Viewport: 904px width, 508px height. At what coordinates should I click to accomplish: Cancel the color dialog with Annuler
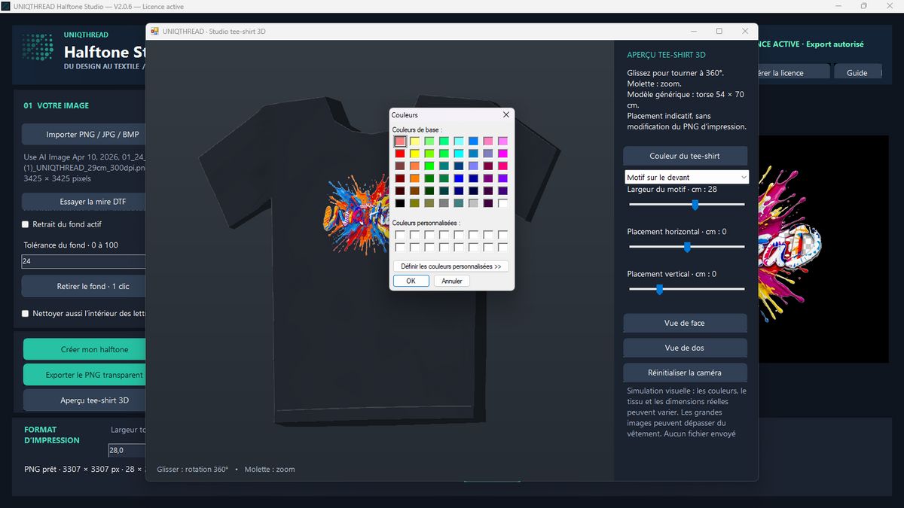(452, 281)
